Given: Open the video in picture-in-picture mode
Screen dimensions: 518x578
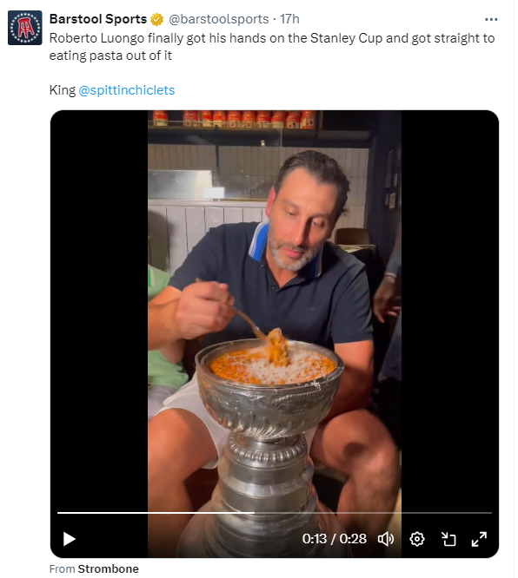Looking at the screenshot, I should tap(448, 539).
